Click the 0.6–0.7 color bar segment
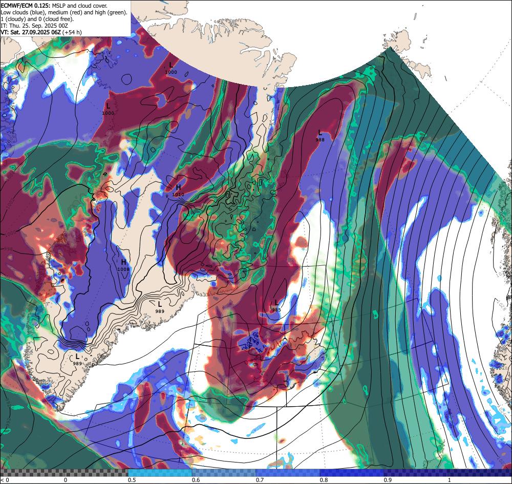Image resolution: width=512 pixels, height=484 pixels. pos(224,473)
